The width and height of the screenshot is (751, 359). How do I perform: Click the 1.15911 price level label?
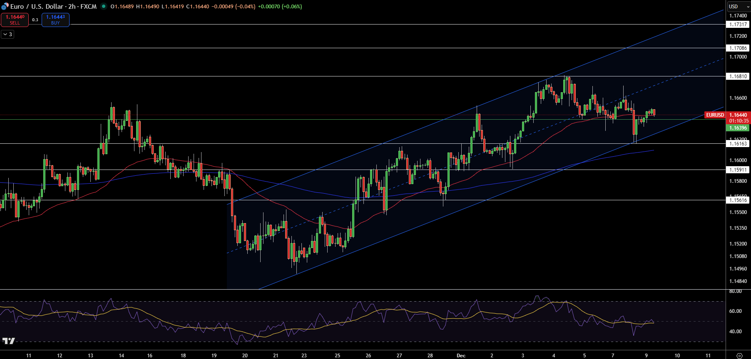tap(739, 170)
